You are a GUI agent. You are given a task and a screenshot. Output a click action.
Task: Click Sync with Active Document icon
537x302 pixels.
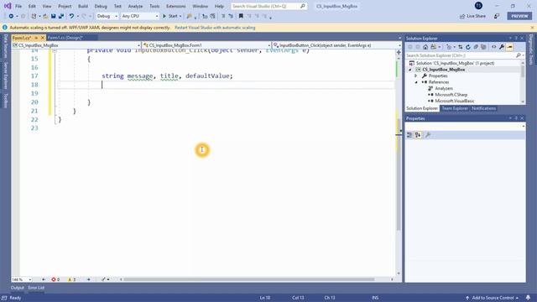(461, 47)
